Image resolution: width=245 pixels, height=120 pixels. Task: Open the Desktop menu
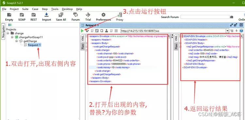coord(67,9)
